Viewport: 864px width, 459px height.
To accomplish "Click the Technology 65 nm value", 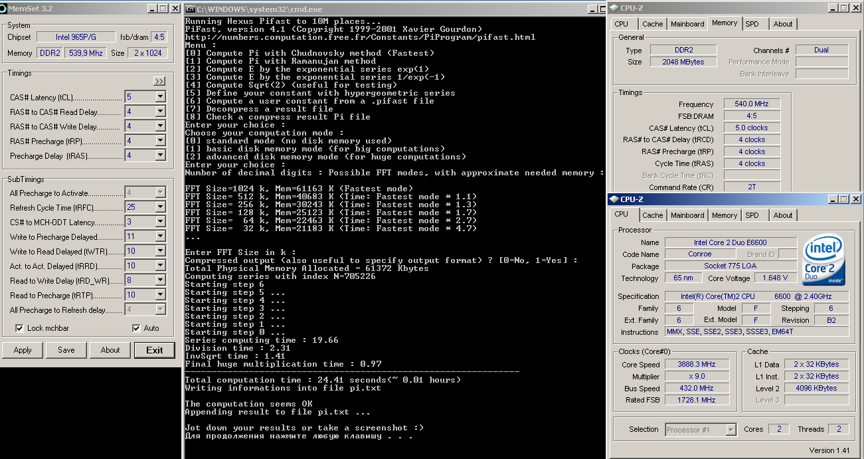I will pos(682,278).
